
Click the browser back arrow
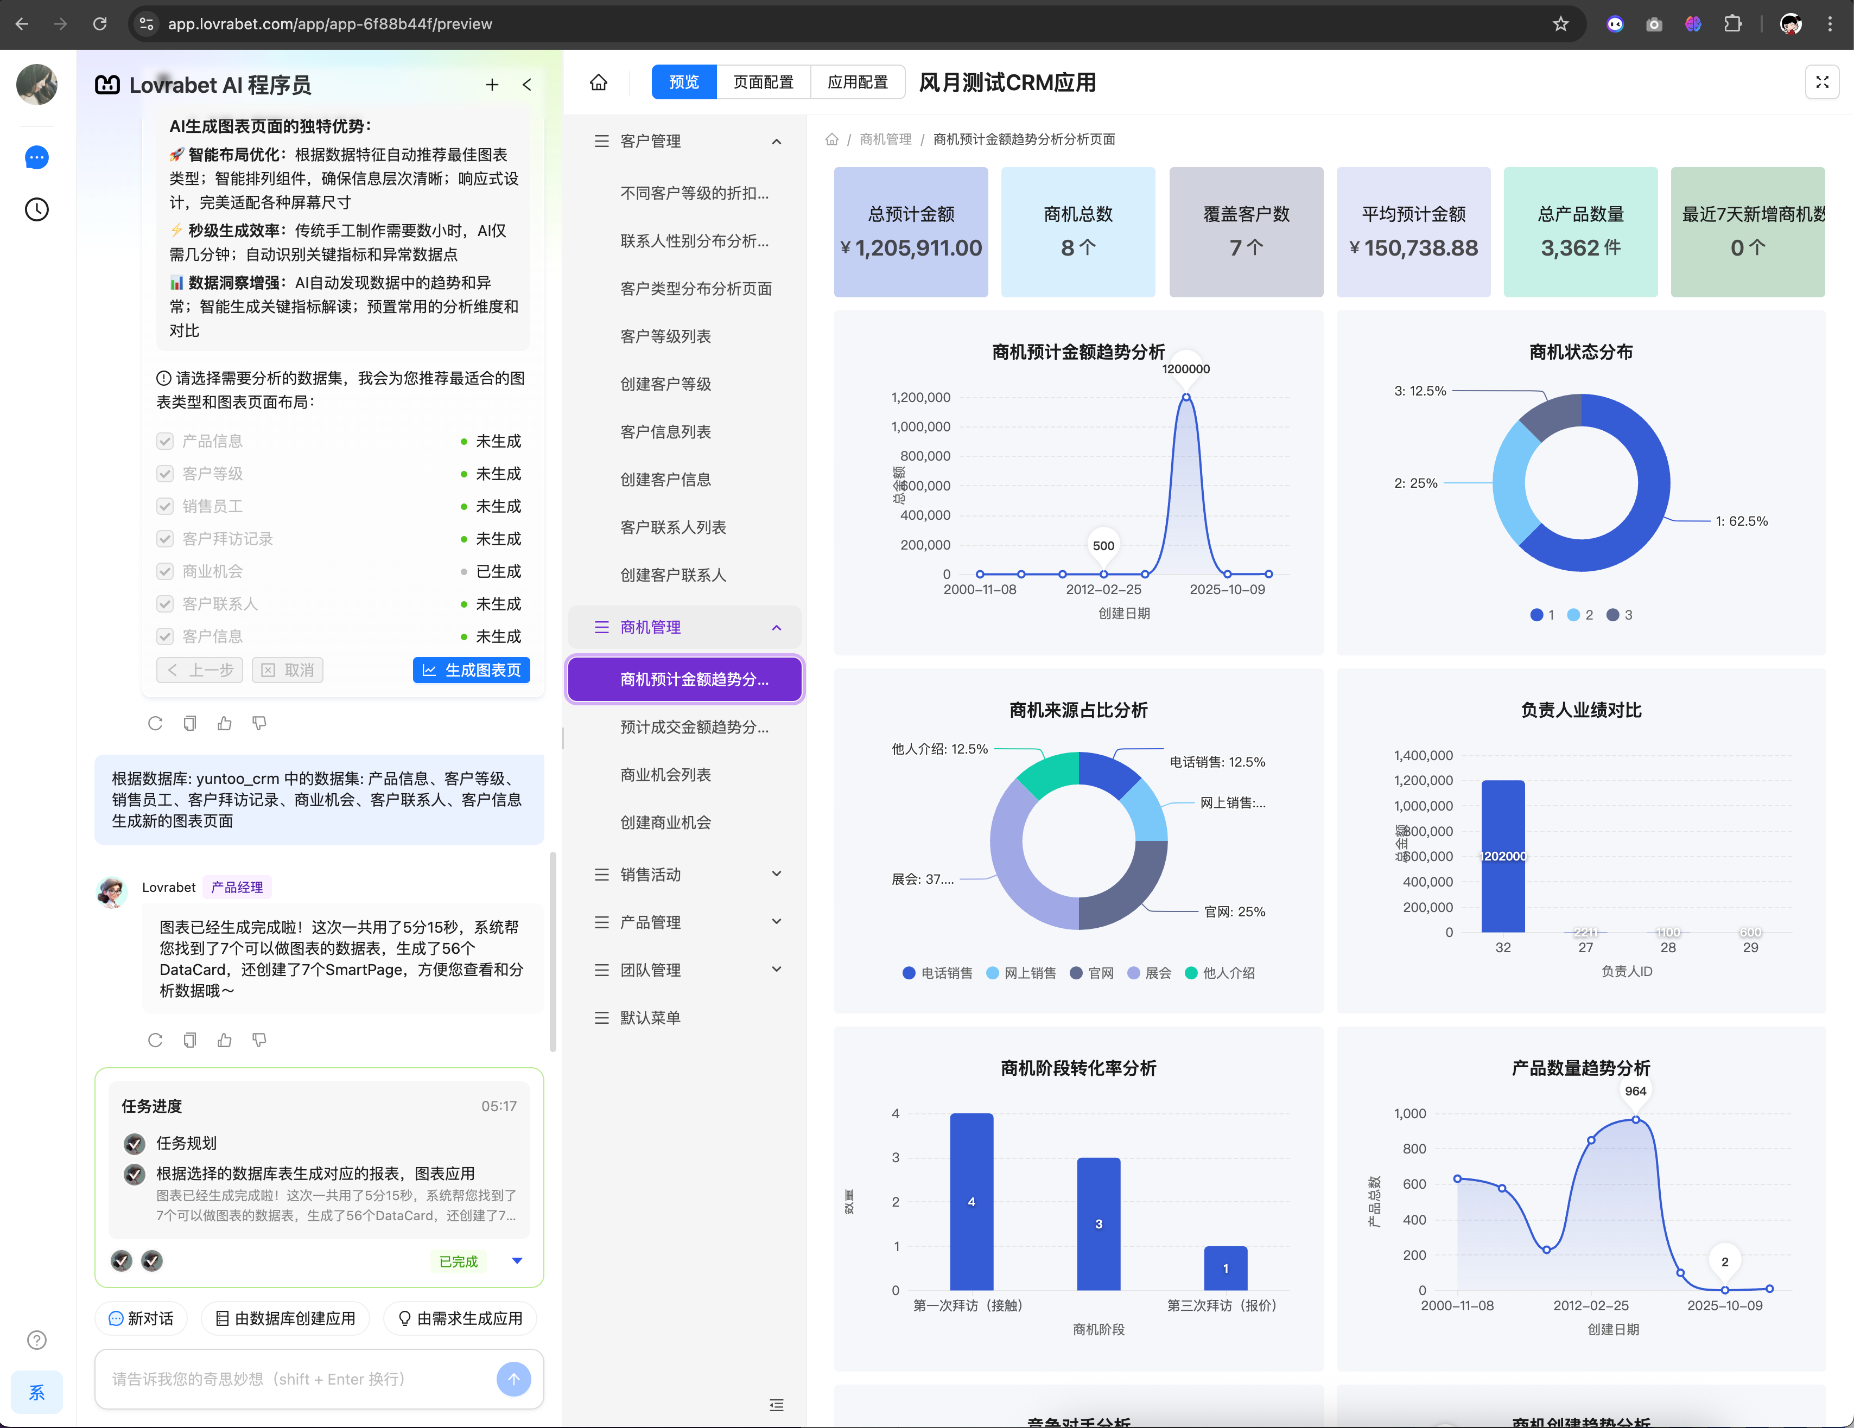click(22, 24)
